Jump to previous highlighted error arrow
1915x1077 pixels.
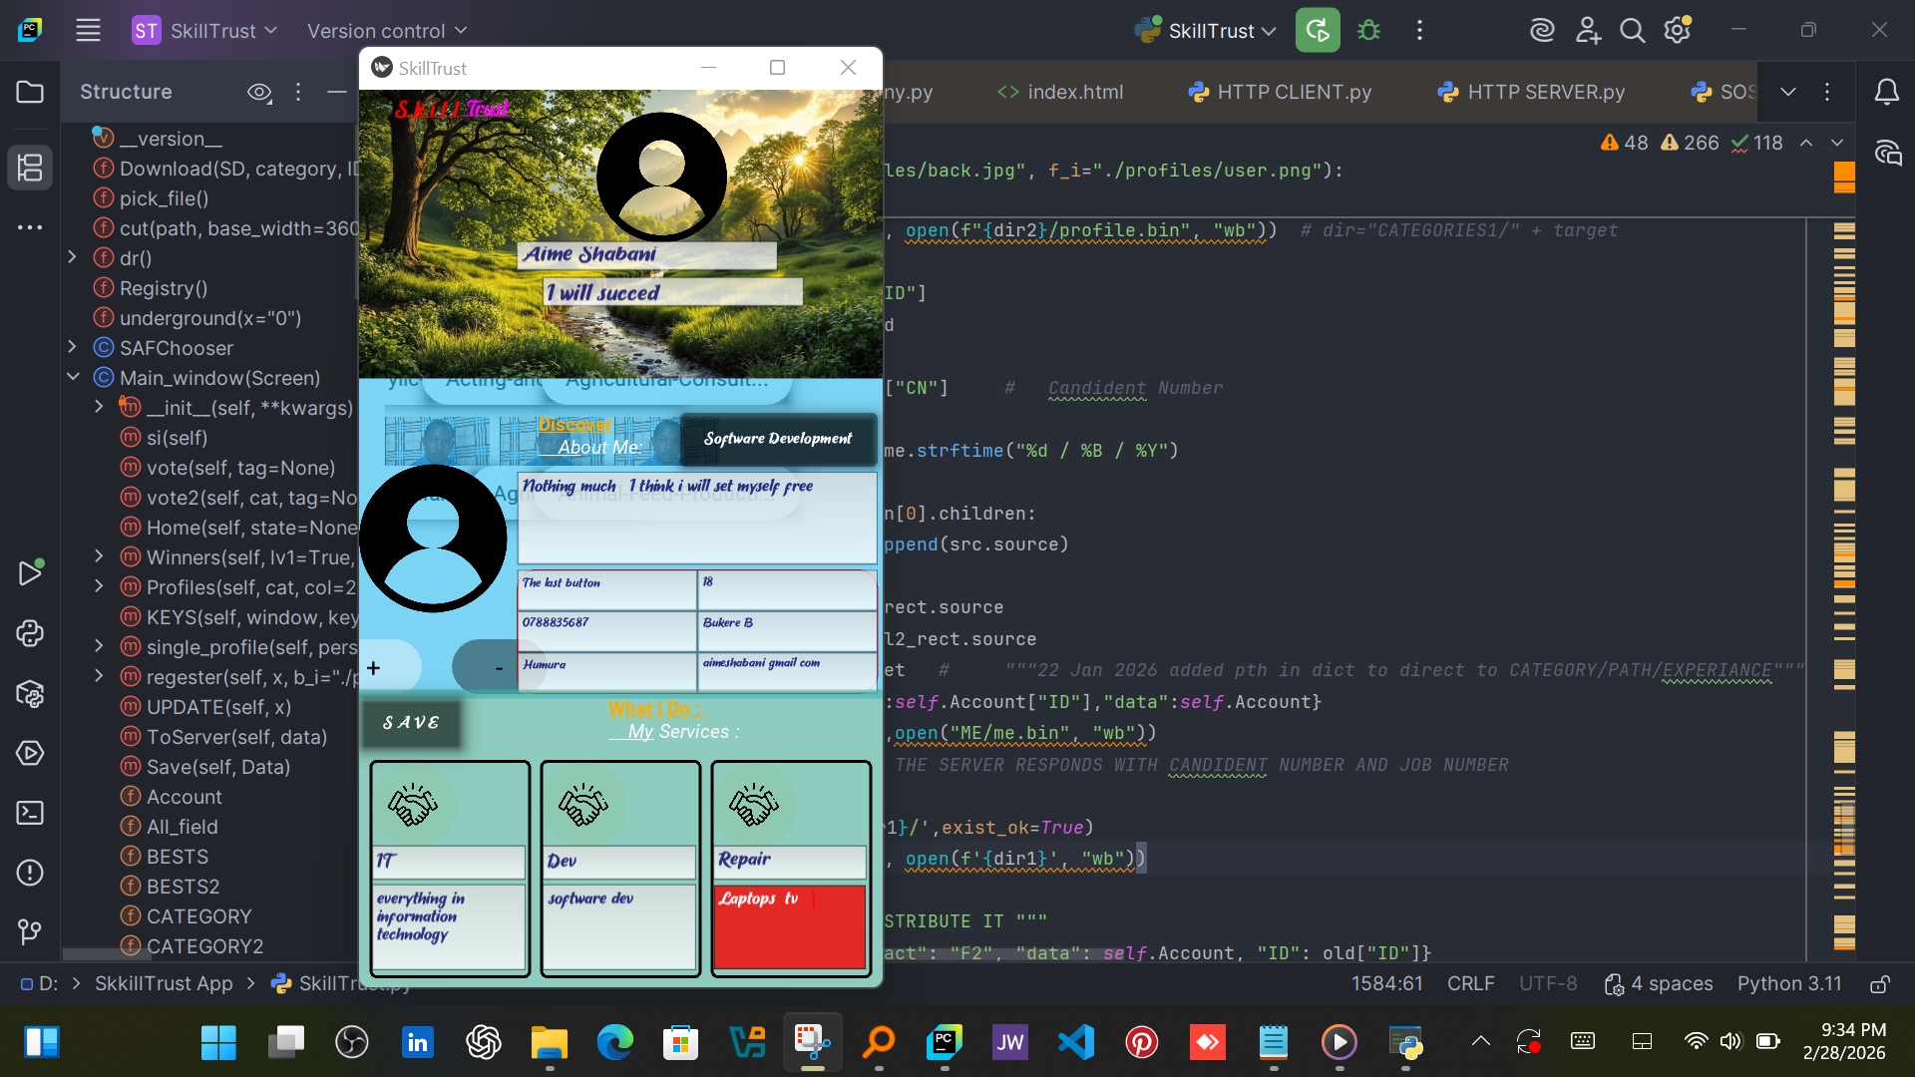click(x=1806, y=143)
